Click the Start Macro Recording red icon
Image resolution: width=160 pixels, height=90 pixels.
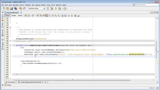point(69,15)
